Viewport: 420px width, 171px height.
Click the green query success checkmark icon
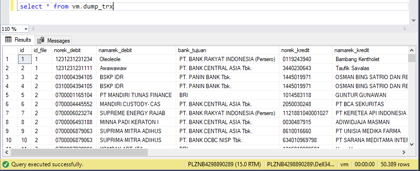point(6,164)
